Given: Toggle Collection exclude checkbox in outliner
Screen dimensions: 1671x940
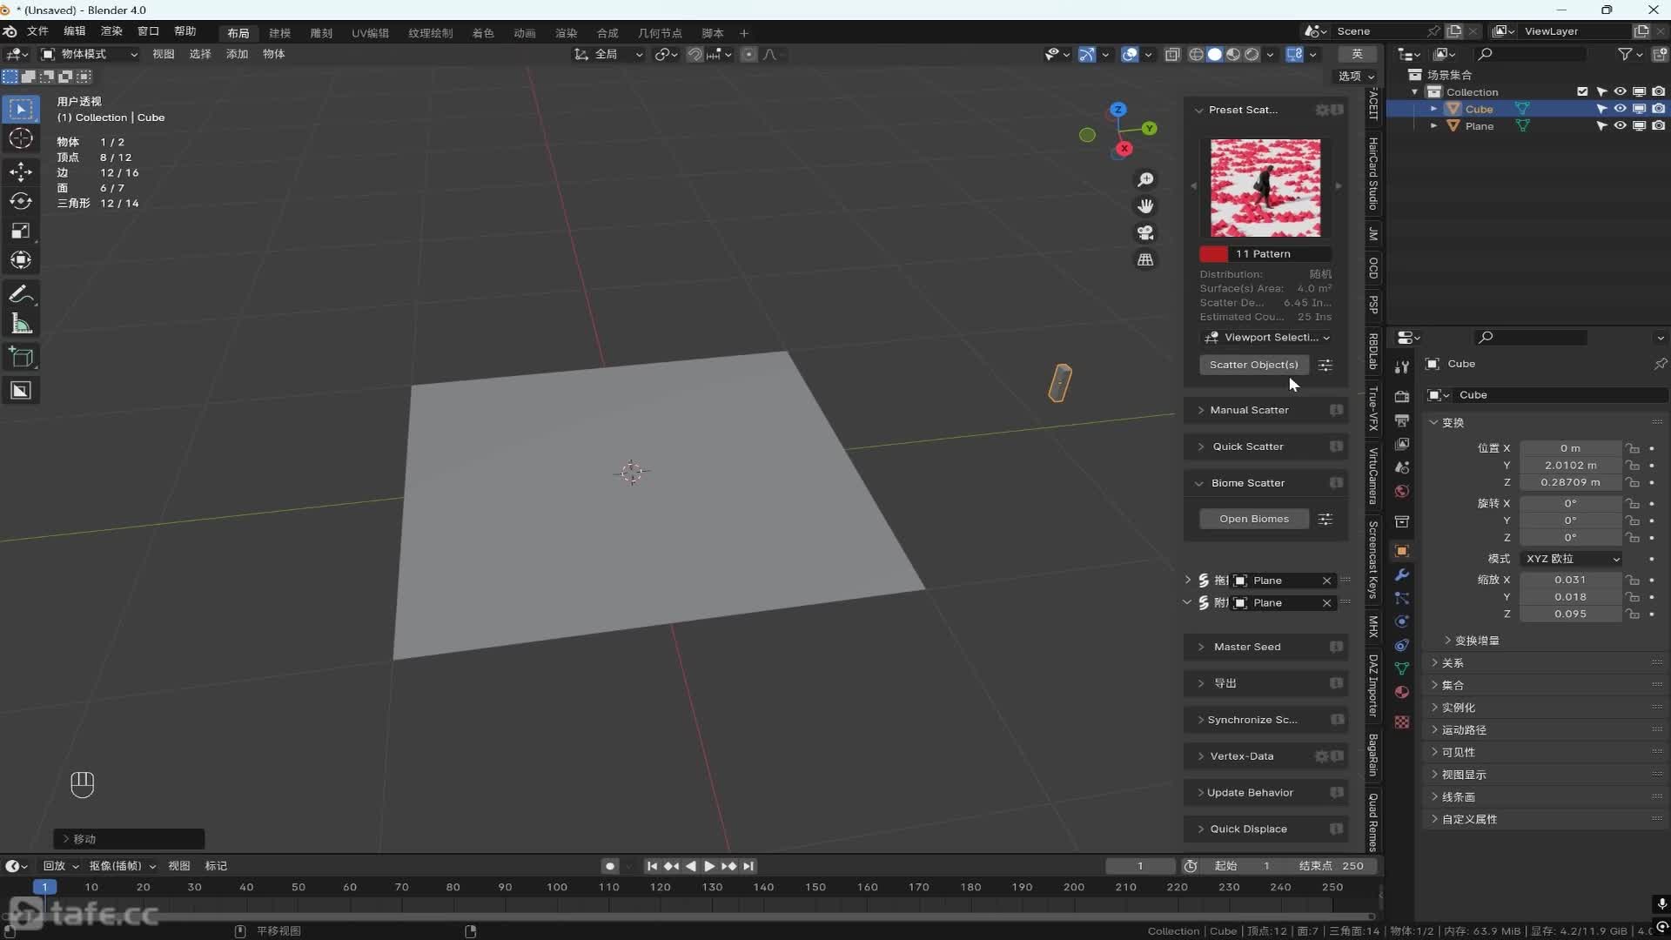Looking at the screenshot, I should coord(1582,91).
